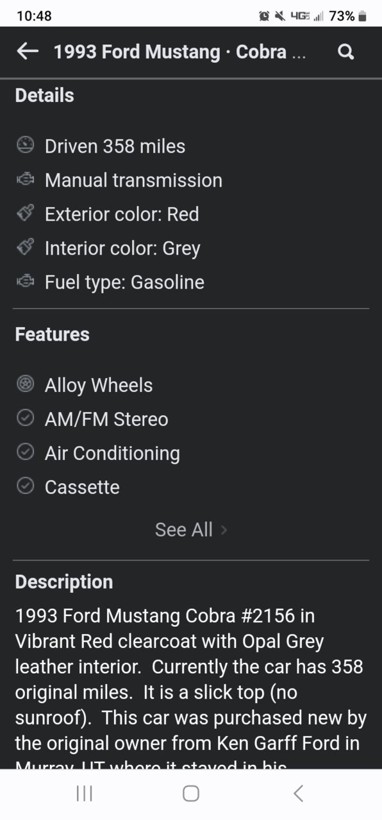The width and height of the screenshot is (382, 820).
Task: Tap the paint icon beside Exterior color
Action: 24,214
